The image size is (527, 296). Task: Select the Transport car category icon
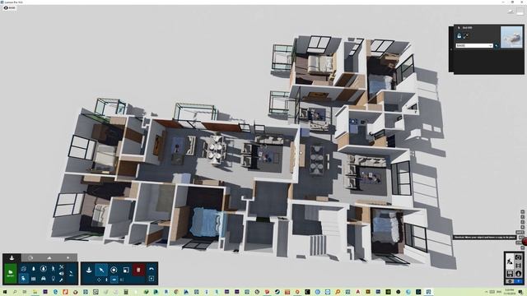point(44,279)
